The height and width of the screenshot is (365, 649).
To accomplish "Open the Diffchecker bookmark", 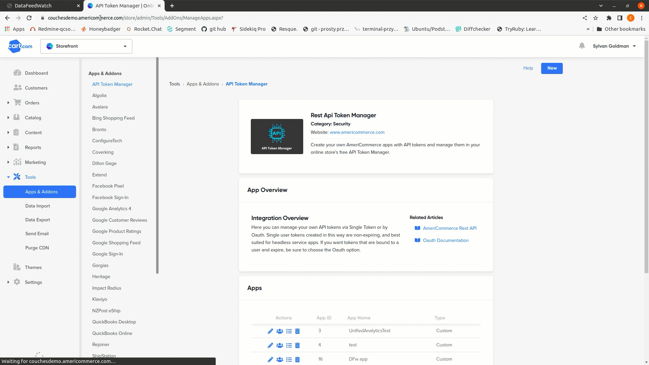I will click(x=473, y=29).
